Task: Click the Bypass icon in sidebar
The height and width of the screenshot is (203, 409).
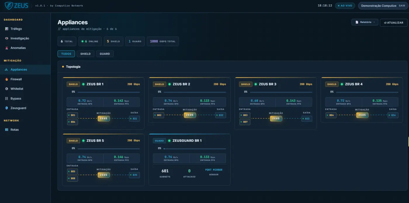Action: [7, 98]
